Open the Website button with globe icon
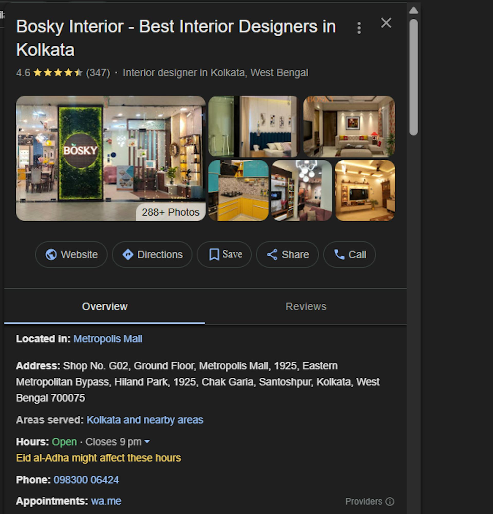Screen dimensions: 493x514 pos(71,254)
